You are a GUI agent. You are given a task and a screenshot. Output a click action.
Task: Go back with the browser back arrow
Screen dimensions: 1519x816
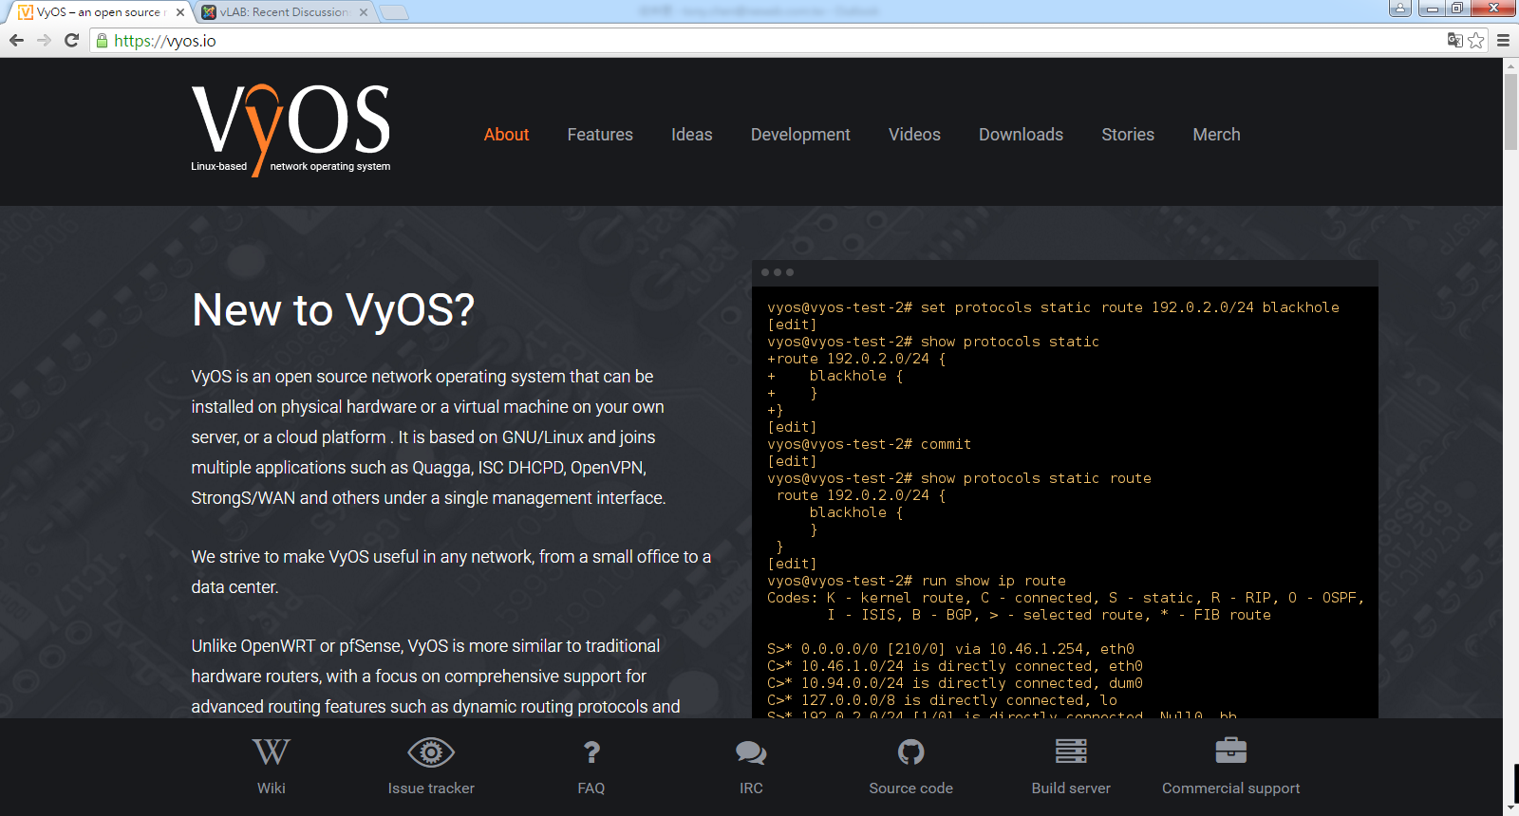[x=16, y=41]
